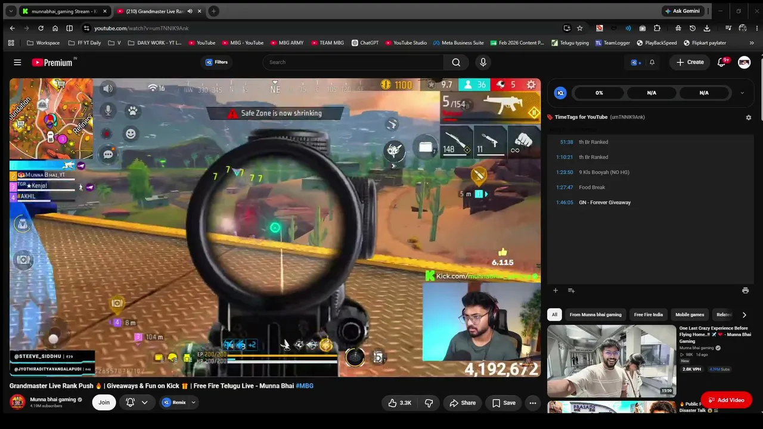Open the account avatar menu

tap(744, 62)
